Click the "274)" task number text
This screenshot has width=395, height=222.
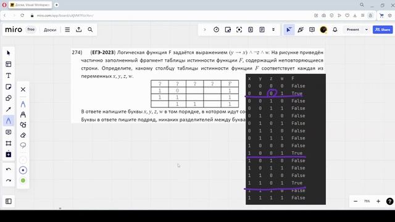coord(77,52)
